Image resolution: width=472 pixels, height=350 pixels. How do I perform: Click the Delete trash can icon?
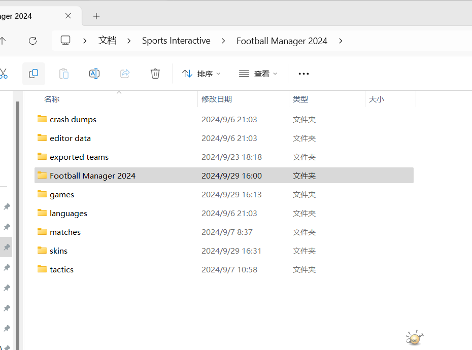click(x=155, y=74)
